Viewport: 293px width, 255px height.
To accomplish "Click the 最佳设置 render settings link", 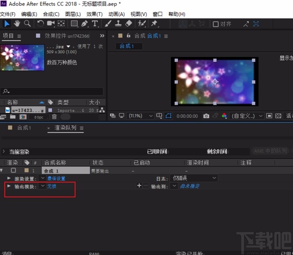I will tap(56, 179).
